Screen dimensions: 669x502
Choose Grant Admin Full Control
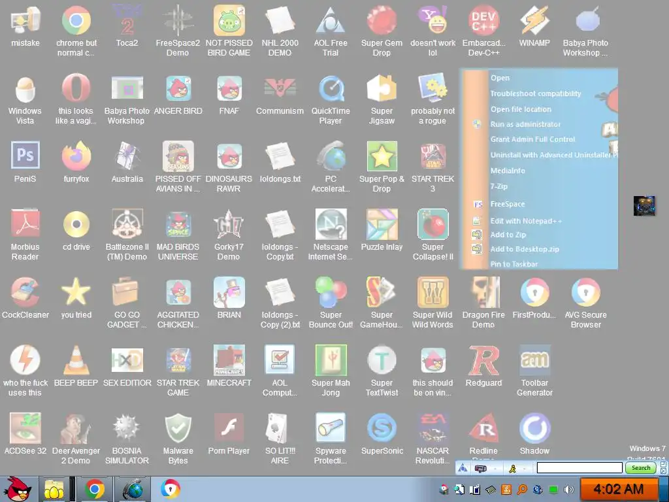click(532, 139)
